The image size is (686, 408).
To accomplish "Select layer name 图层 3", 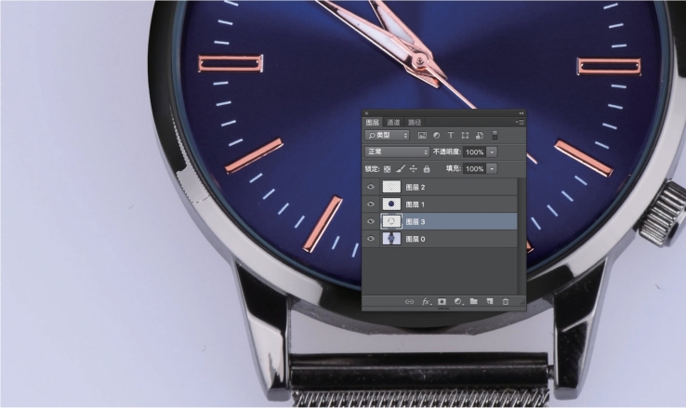I will 416,222.
